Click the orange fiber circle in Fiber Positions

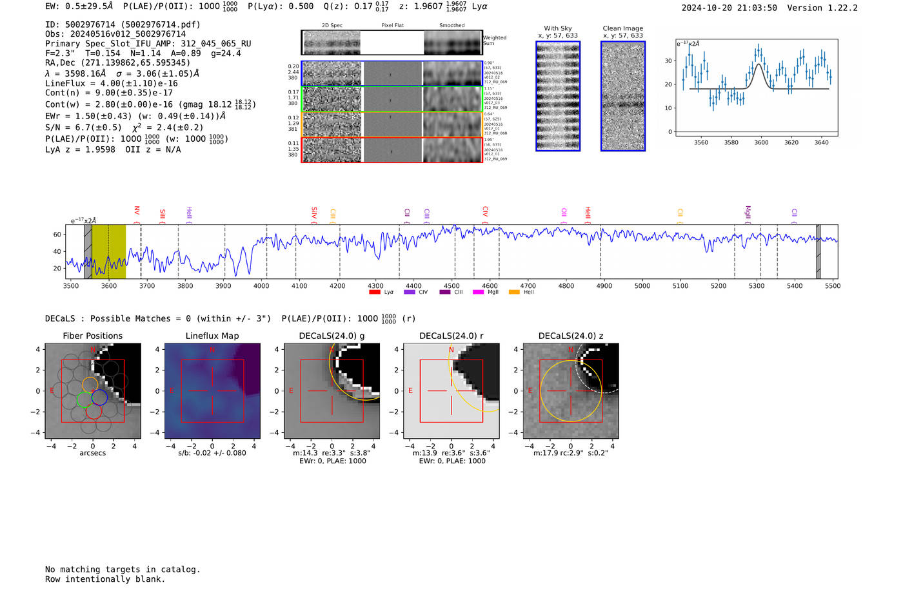[x=90, y=385]
